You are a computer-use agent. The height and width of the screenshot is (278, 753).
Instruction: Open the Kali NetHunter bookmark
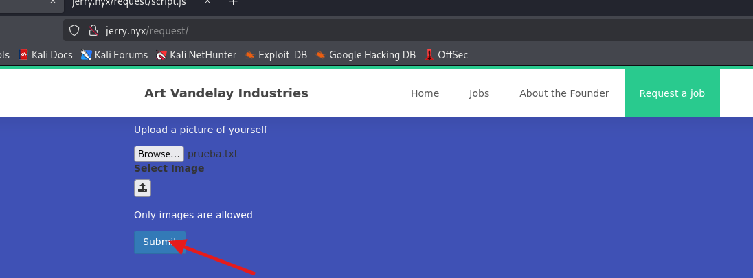tap(196, 55)
